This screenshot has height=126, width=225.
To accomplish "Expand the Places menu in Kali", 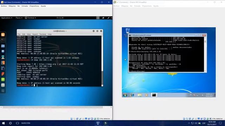I will tap(19, 18).
